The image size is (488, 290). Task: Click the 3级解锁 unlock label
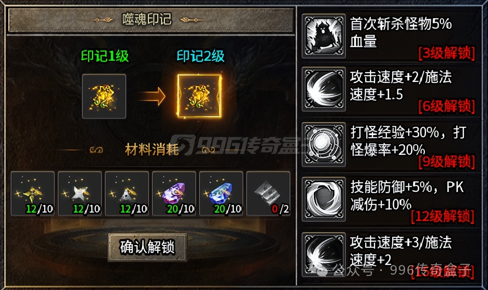(447, 54)
